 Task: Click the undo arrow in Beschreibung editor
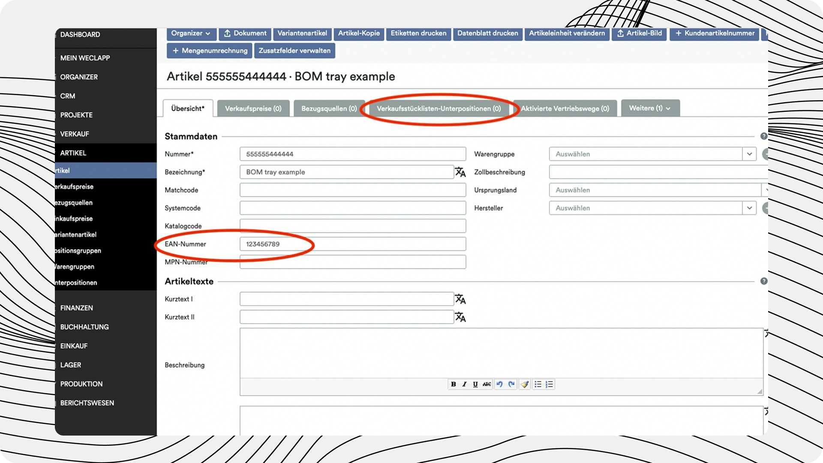tap(499, 384)
